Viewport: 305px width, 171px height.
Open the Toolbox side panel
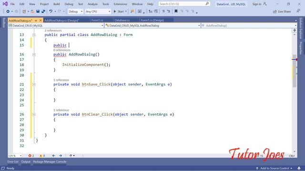tap(3, 22)
